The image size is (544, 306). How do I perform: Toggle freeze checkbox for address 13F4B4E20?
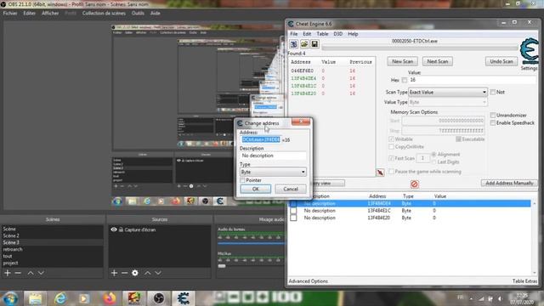coord(293,218)
